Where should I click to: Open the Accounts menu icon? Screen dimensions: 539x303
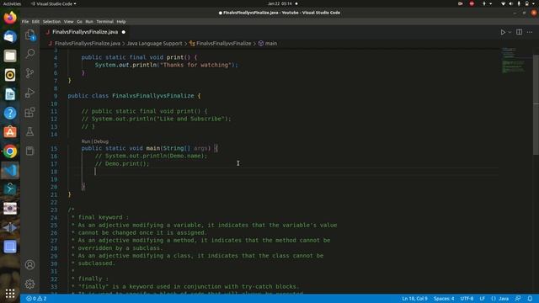pyautogui.click(x=30, y=264)
